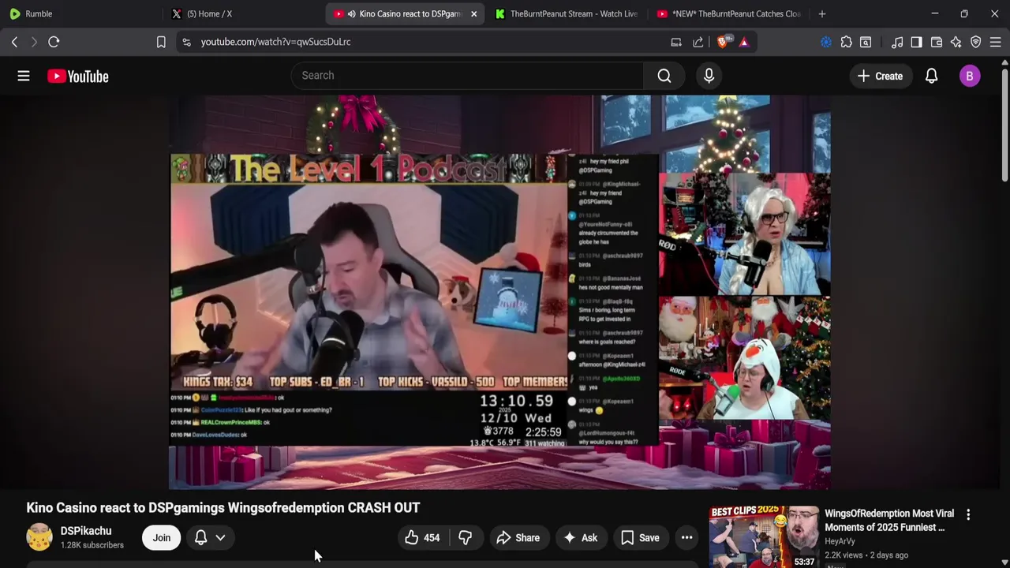1010x568 pixels.
Task: Install or cast page icon in address bar
Action: click(676, 42)
